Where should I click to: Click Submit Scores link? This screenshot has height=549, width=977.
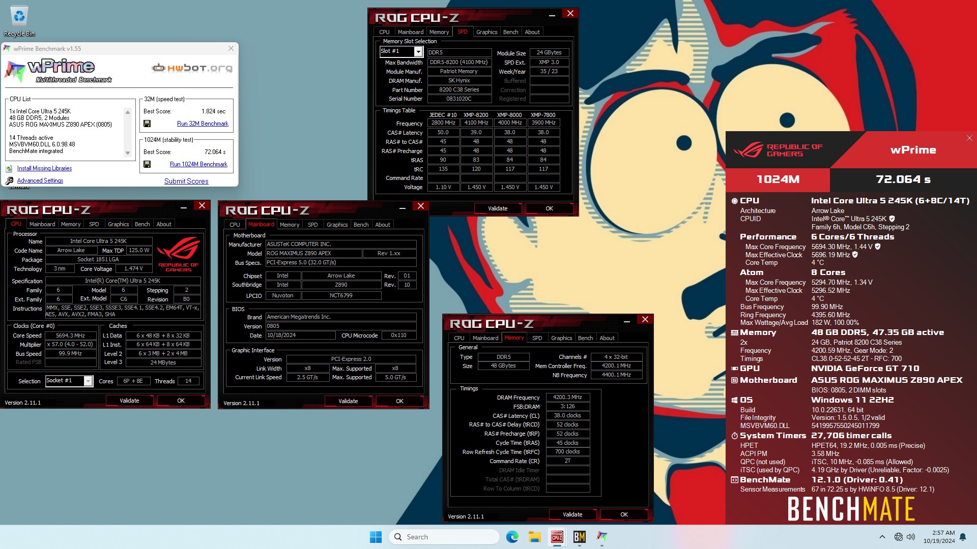[x=186, y=181]
